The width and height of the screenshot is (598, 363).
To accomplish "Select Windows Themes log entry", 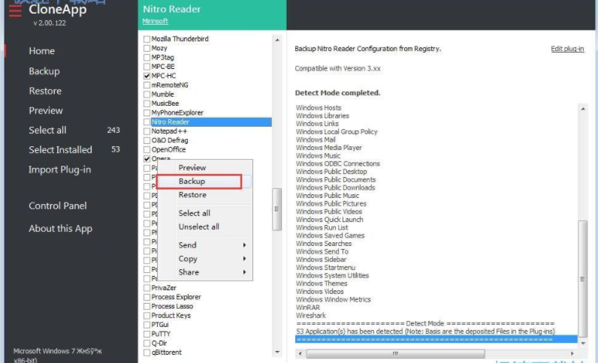I will (321, 283).
